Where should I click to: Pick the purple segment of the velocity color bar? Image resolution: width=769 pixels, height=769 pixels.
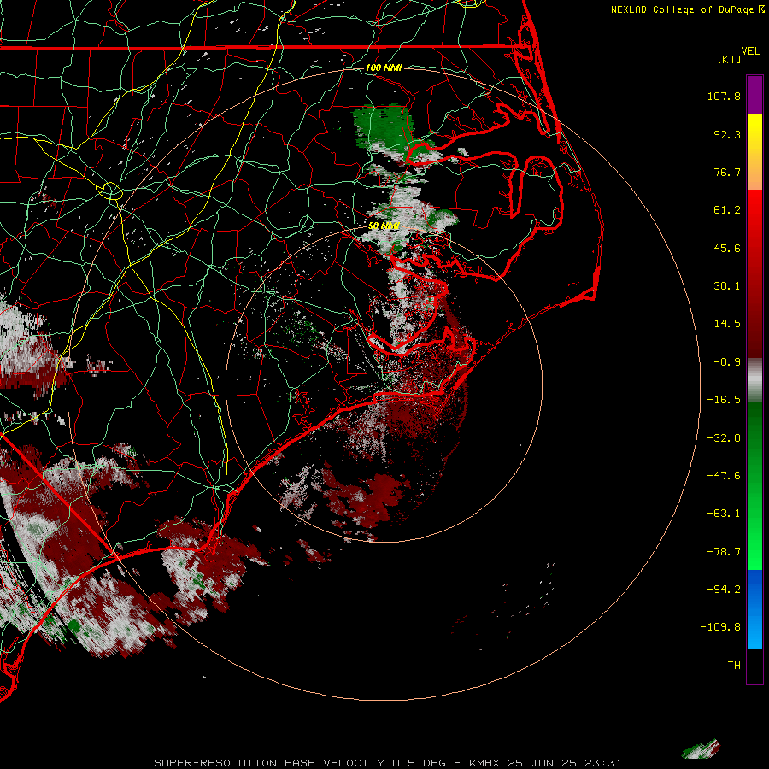(754, 95)
